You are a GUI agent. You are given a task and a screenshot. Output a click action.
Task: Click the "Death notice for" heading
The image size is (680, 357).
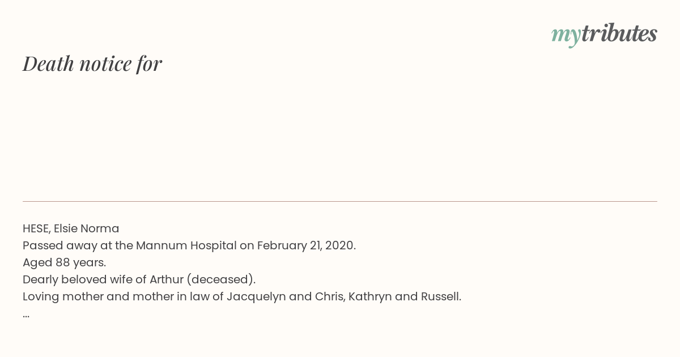[92, 63]
